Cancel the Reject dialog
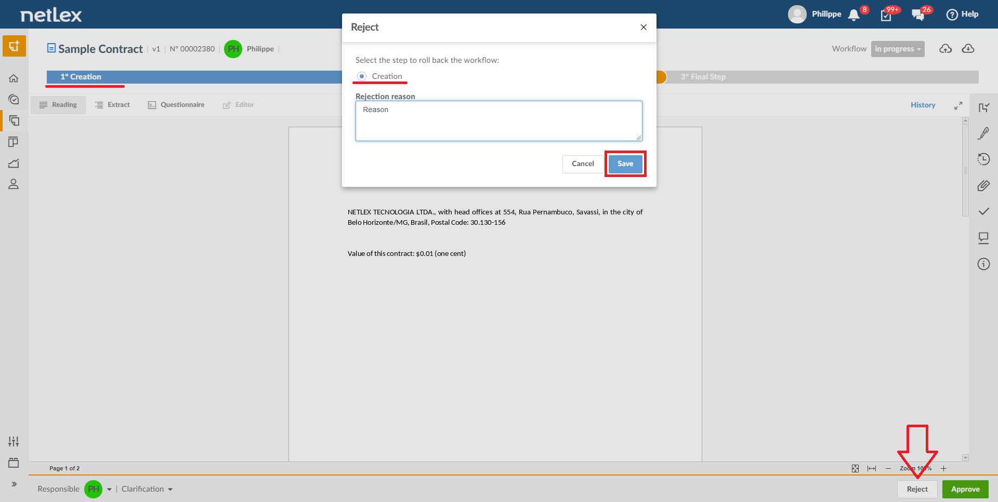Image resolution: width=998 pixels, height=502 pixels. pyautogui.click(x=583, y=164)
